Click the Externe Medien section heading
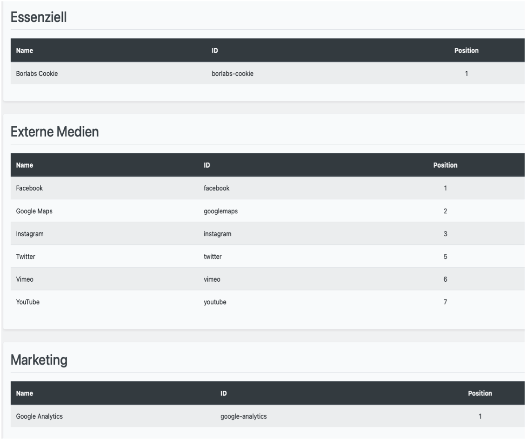Viewport: 527px width, 441px height. (54, 132)
